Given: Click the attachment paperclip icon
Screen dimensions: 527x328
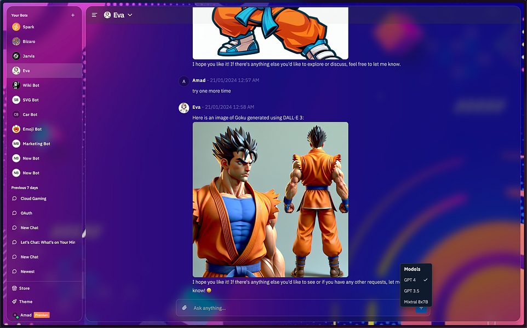Looking at the screenshot, I should (x=185, y=308).
